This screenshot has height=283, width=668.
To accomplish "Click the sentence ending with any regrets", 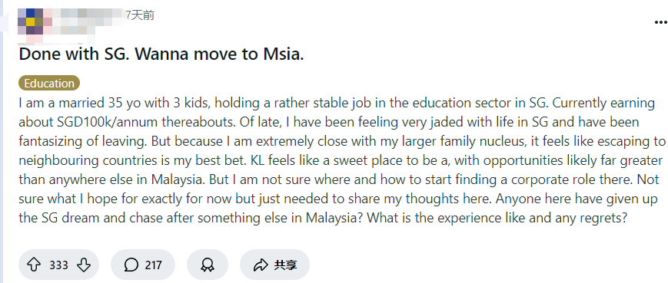I will (x=497, y=218).
